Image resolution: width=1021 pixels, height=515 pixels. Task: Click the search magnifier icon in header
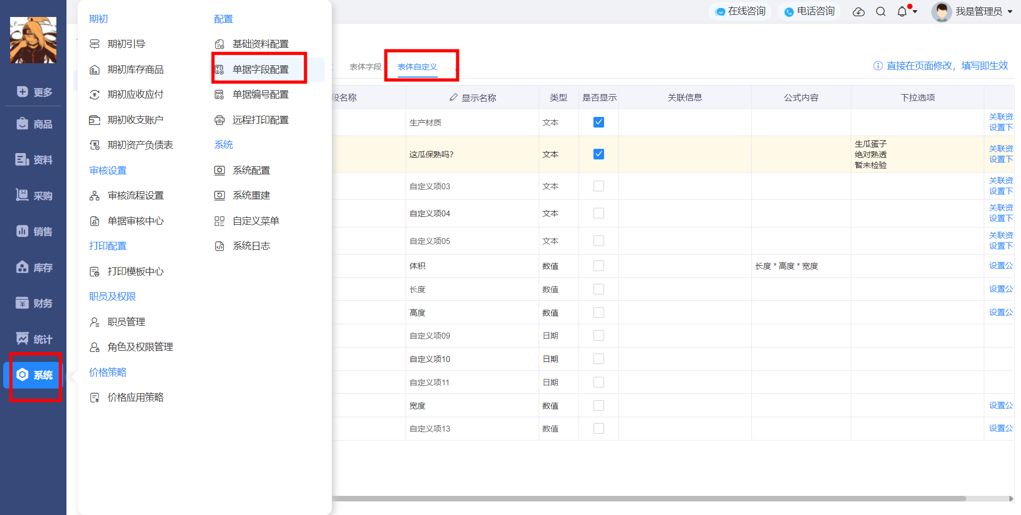coord(881,12)
